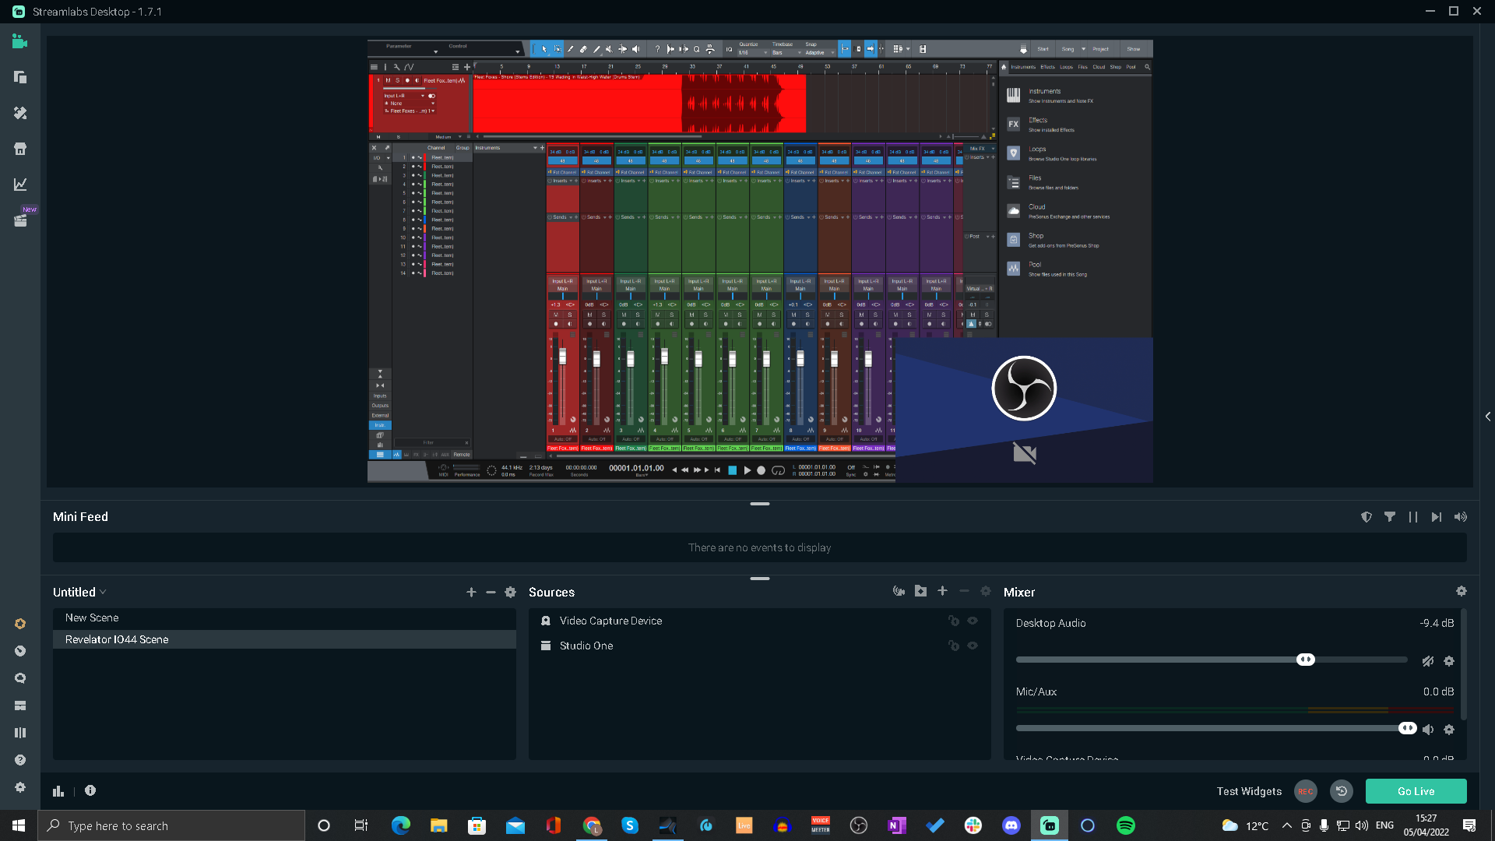Viewport: 1495px width, 841px height.
Task: Open Mic/Aux source settings gear
Action: click(x=1449, y=730)
